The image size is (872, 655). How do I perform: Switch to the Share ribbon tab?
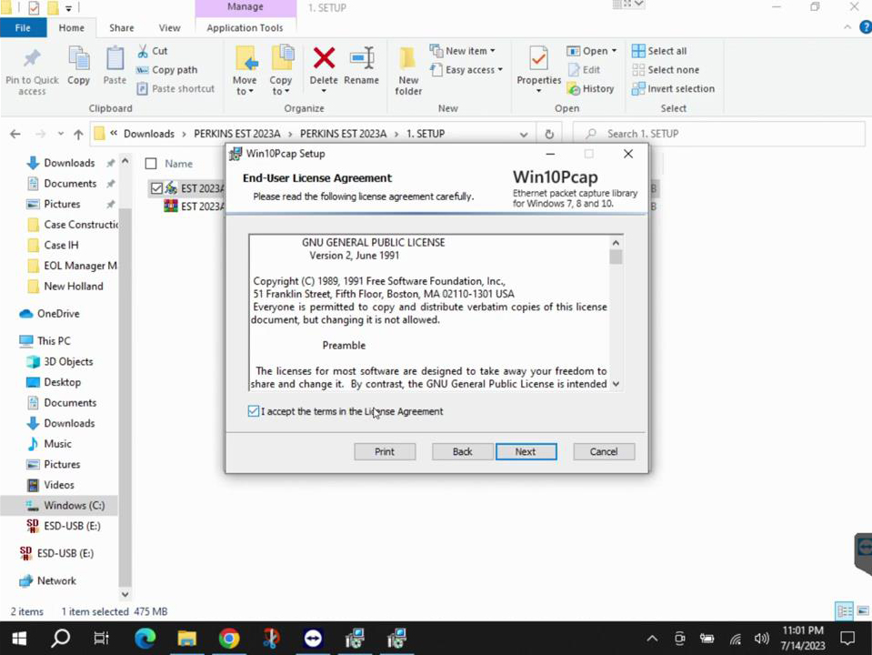pyautogui.click(x=121, y=27)
